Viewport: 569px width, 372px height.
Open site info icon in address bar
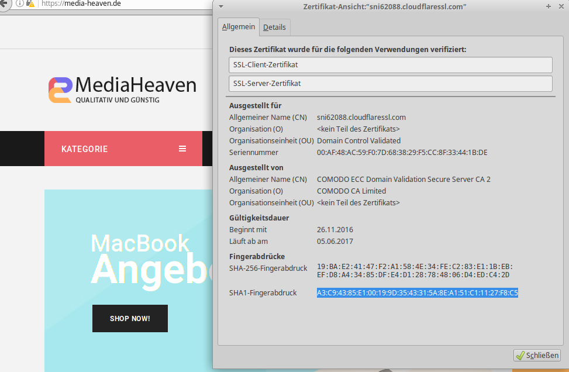20,4
